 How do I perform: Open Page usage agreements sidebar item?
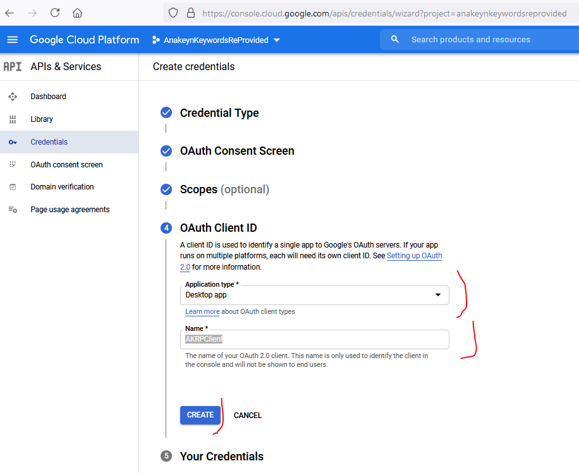pyautogui.click(x=70, y=210)
